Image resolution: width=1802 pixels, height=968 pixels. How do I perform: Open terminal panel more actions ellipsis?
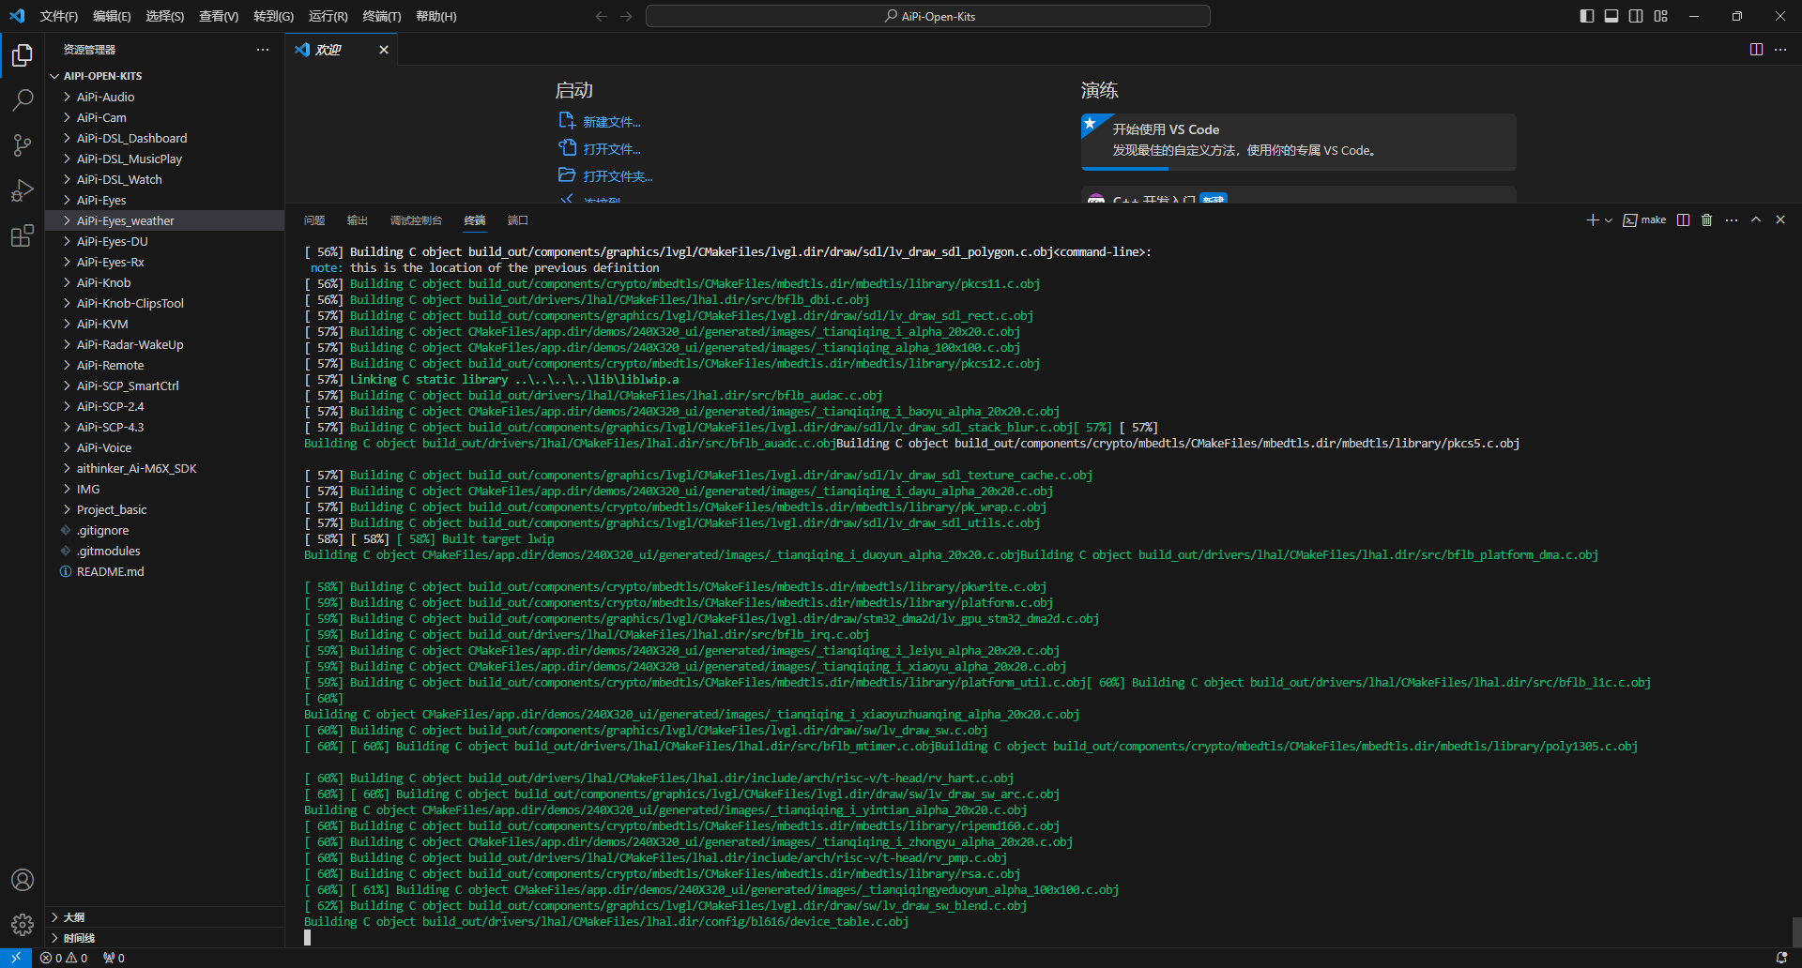(1732, 220)
